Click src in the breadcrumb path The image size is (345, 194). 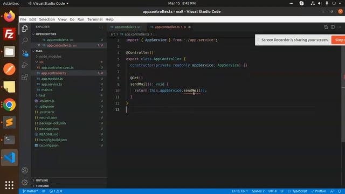click(113, 34)
